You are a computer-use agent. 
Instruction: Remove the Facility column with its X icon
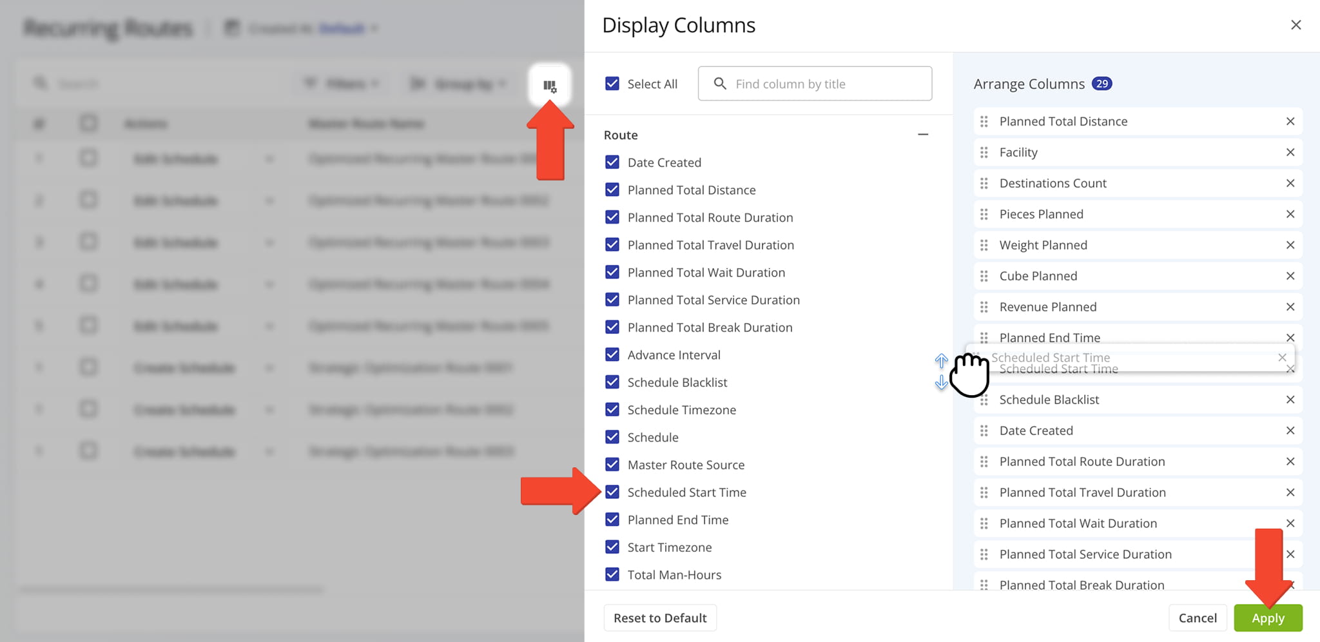[x=1291, y=152]
